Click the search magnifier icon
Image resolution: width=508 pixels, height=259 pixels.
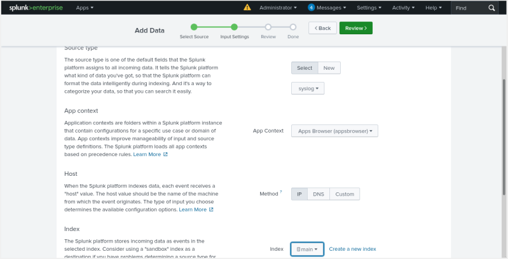(491, 8)
